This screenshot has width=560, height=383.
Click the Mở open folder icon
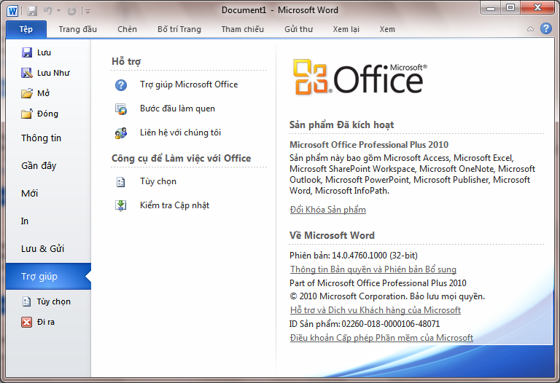[27, 93]
